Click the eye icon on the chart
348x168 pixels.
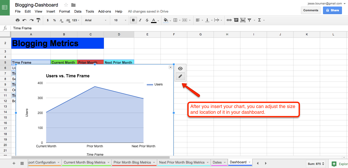click(x=180, y=68)
